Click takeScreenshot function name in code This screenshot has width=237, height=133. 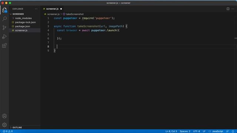coord(88,26)
